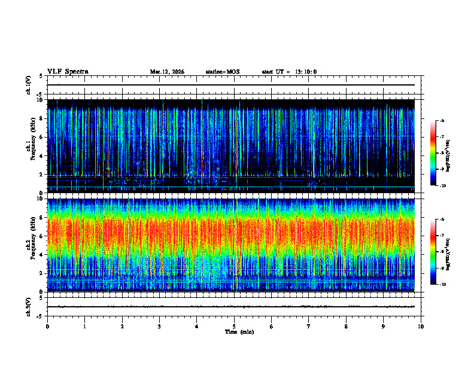The width and height of the screenshot is (474, 366).
Task: Click the "VLF Spectra" plot title
Action: (x=68, y=72)
